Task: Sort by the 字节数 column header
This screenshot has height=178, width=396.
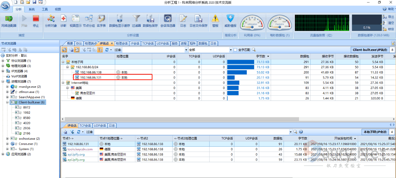Action: (x=262, y=56)
